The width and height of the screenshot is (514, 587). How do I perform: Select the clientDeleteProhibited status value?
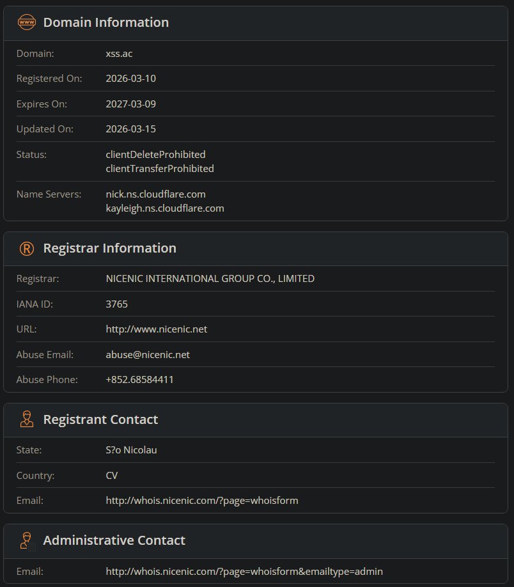tap(155, 154)
